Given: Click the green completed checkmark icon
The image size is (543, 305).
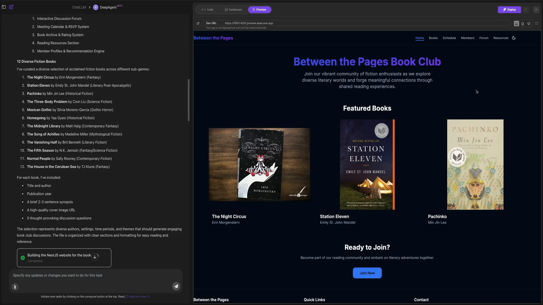Looking at the screenshot, I should click(x=23, y=258).
